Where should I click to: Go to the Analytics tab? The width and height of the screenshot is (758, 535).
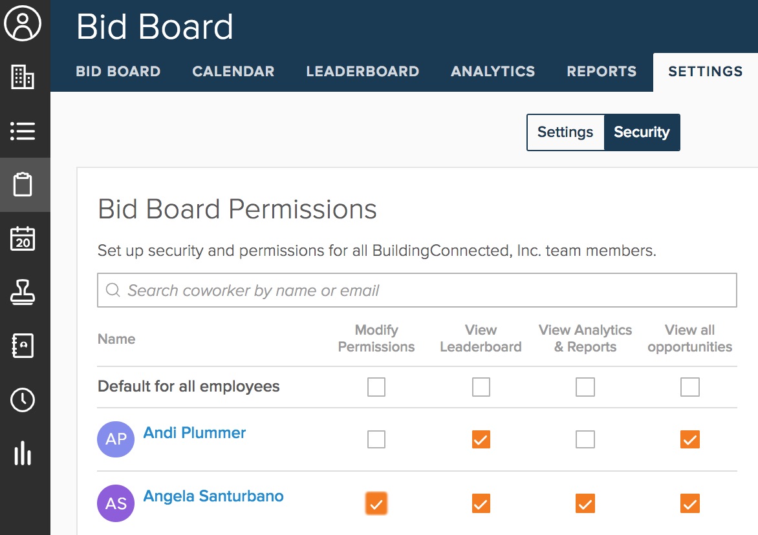[x=493, y=72]
